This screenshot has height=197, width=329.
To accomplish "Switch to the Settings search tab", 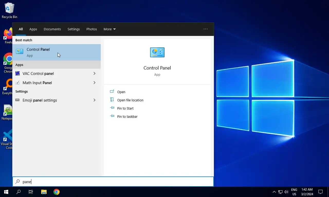I will (74, 29).
